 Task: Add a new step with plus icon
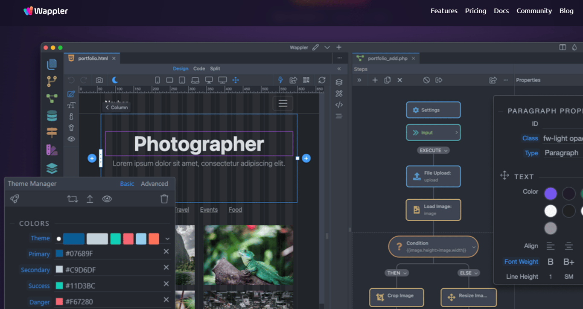(375, 80)
